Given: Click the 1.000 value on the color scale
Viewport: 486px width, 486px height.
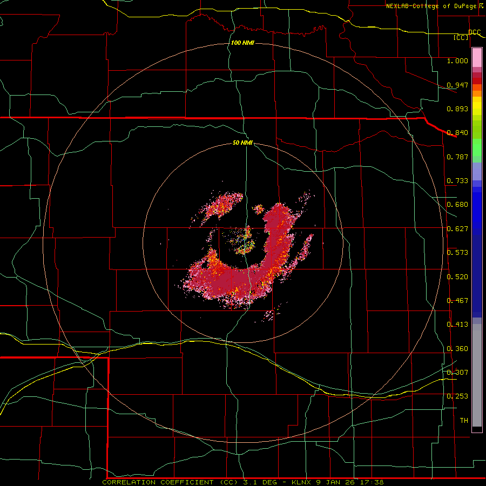Looking at the screenshot, I should coord(457,60).
